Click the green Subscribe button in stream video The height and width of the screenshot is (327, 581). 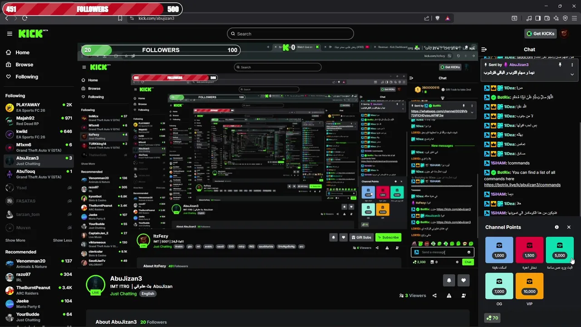(x=388, y=237)
